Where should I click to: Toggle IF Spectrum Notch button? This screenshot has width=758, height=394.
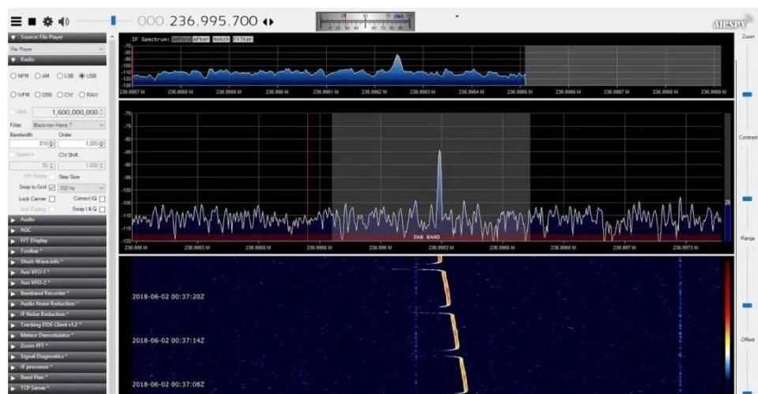tap(221, 39)
